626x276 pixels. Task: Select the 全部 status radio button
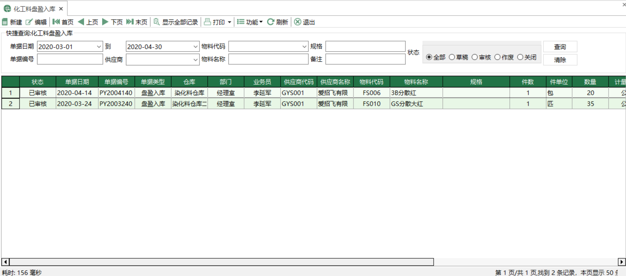(x=429, y=57)
